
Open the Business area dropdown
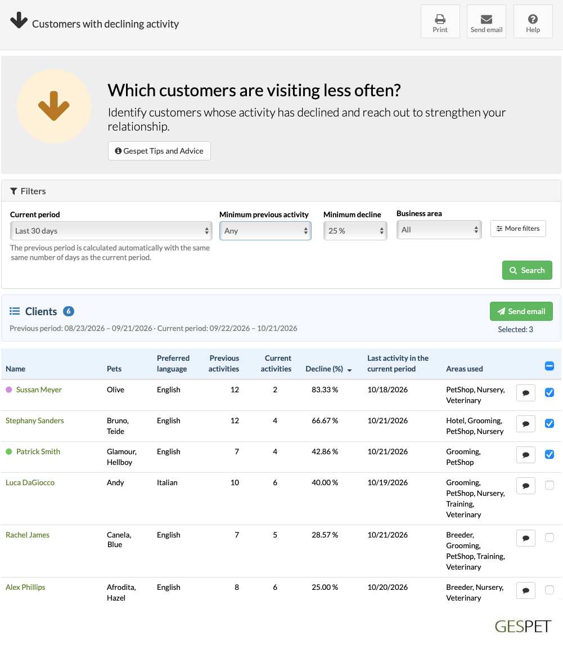pos(439,230)
